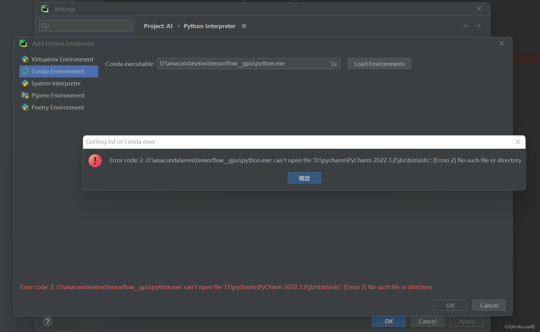Click Cancel in Add Python Interpreter dialog

coord(489,305)
